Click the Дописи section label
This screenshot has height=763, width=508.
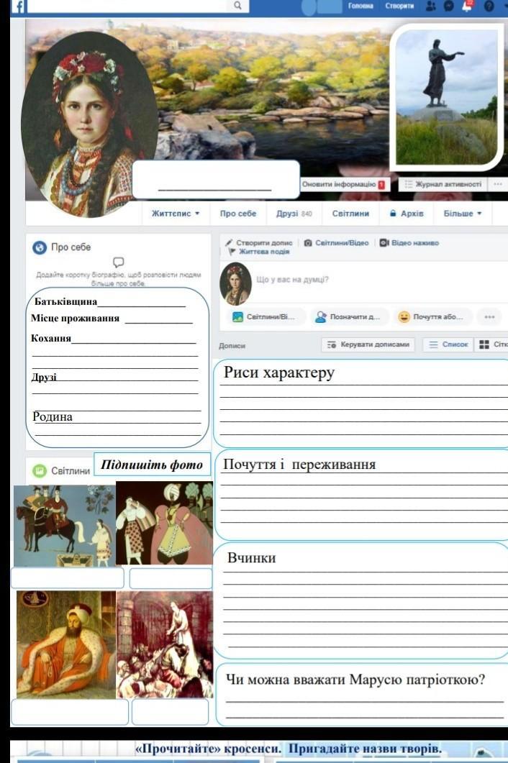(232, 345)
